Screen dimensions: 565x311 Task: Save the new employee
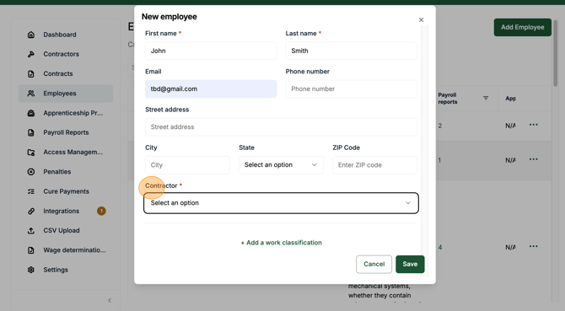pyautogui.click(x=410, y=264)
